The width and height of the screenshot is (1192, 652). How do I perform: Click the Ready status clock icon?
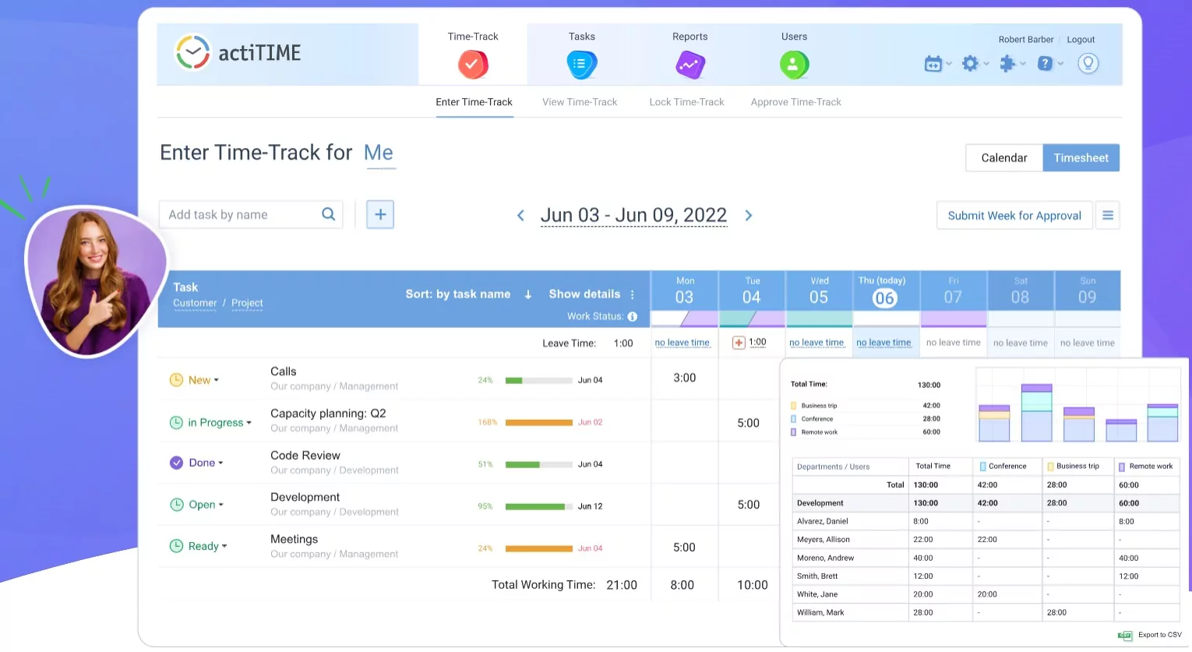[x=176, y=546]
